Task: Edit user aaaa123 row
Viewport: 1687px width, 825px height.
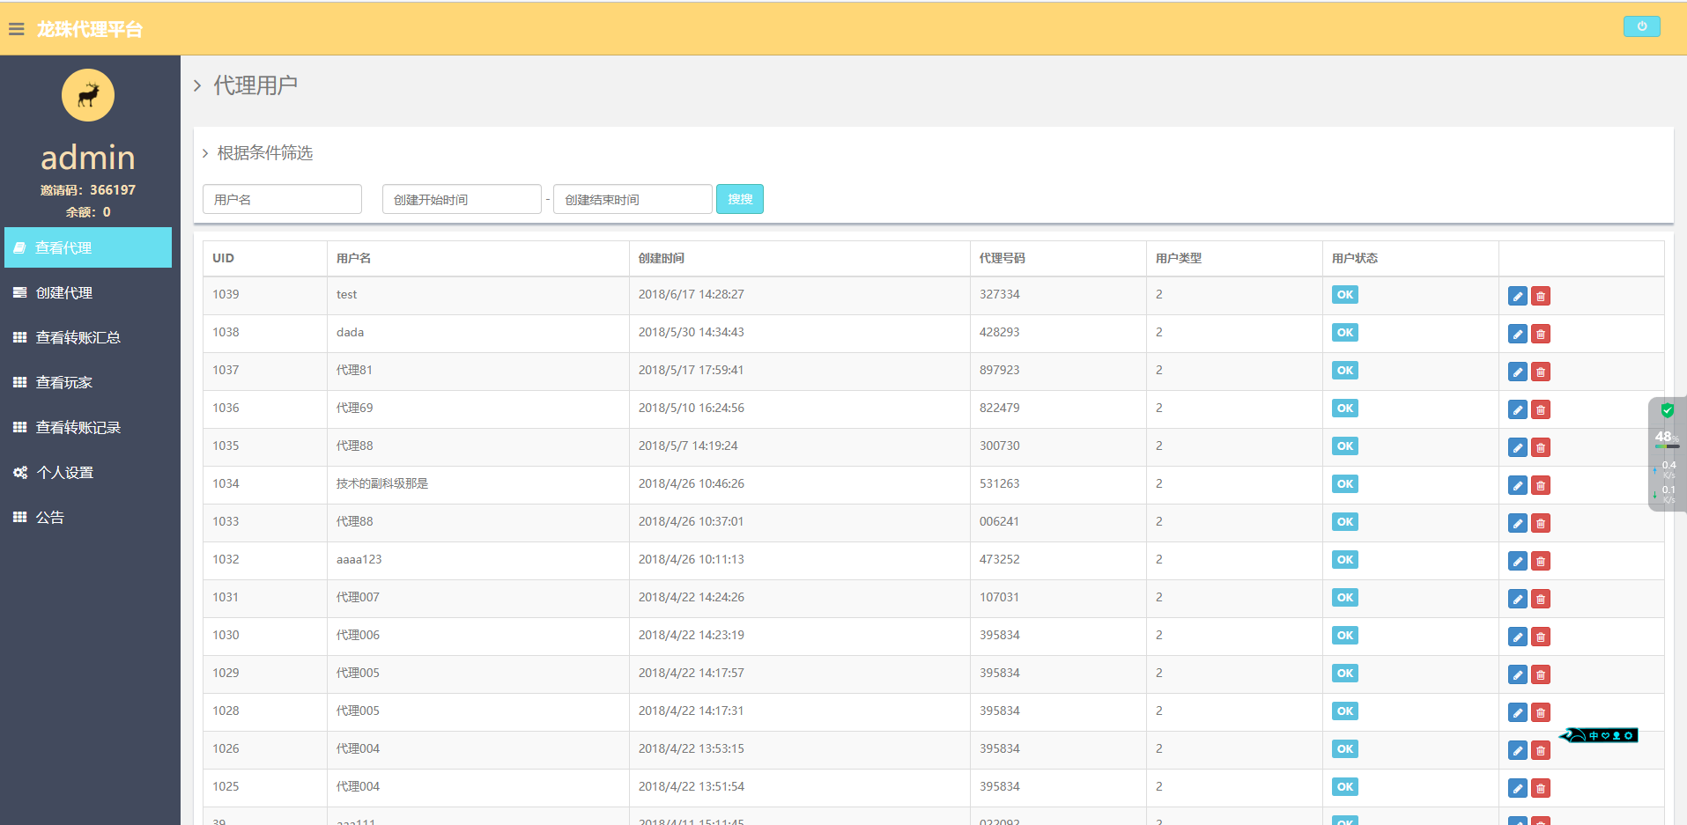Action: point(1517,561)
